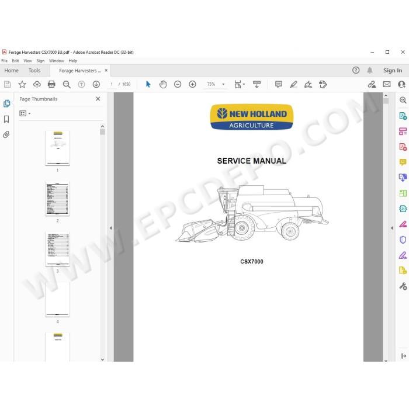
Task: Click the Export PDF tool in right pane
Action: [403, 116]
